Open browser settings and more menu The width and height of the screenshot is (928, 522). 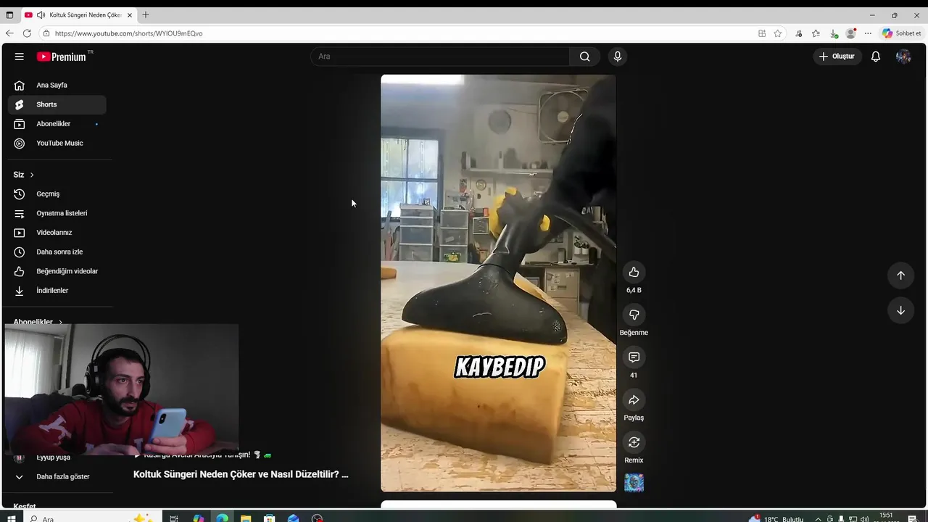(x=868, y=33)
